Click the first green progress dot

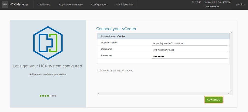coord(40,96)
